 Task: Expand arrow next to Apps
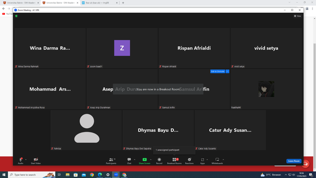(x=207, y=160)
